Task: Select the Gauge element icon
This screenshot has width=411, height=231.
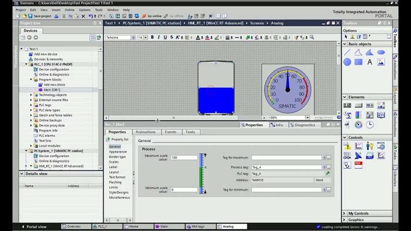Action: click(358, 125)
